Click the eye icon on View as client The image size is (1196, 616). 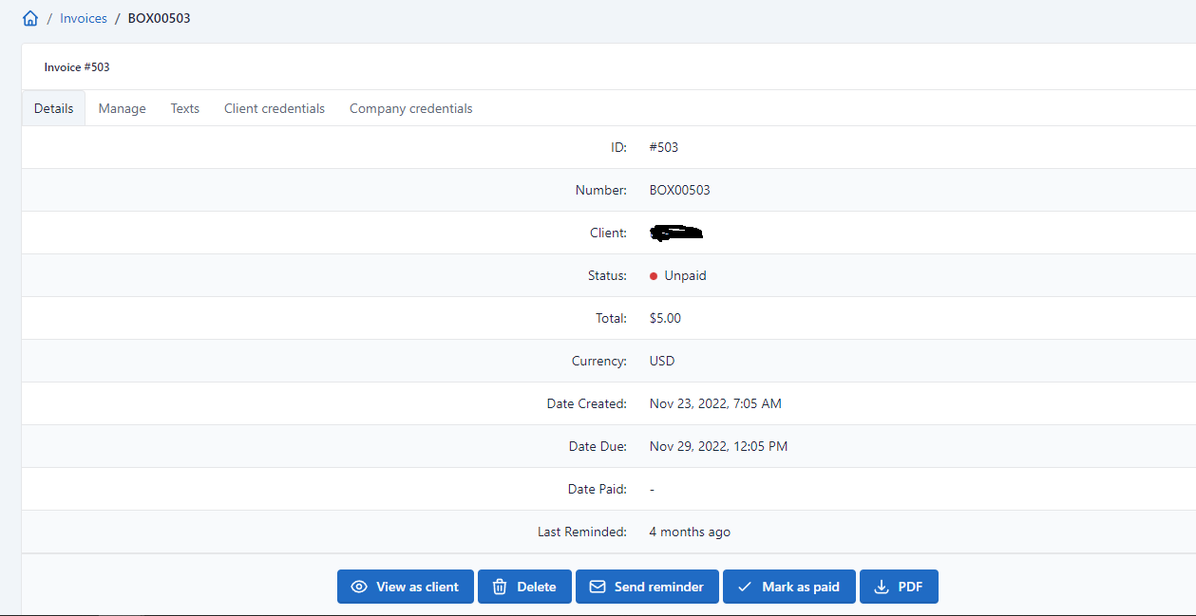(359, 586)
